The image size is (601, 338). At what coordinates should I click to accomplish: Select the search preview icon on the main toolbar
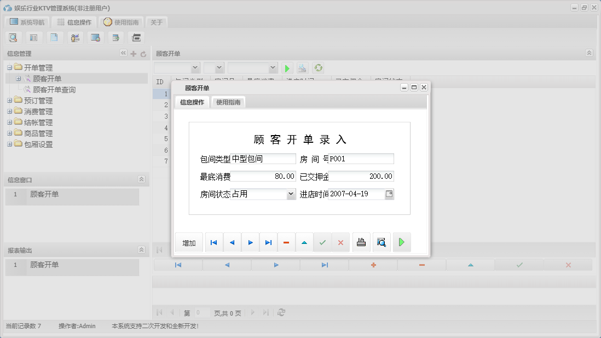[13, 37]
